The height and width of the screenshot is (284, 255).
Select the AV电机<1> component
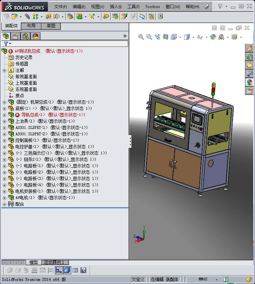pos(45,198)
